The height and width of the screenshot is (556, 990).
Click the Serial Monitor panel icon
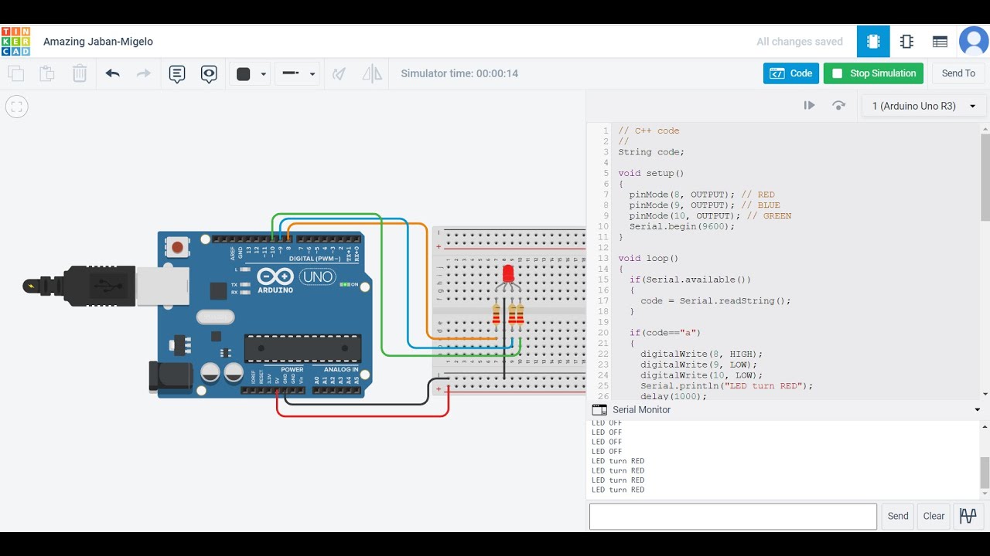pyautogui.click(x=599, y=410)
